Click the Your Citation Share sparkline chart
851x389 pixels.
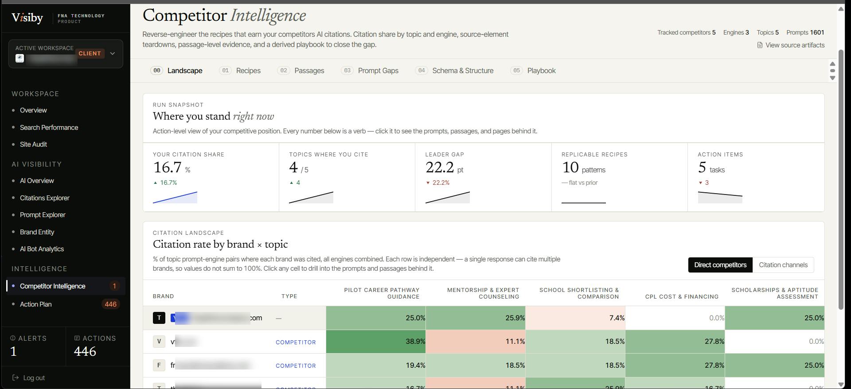click(175, 198)
